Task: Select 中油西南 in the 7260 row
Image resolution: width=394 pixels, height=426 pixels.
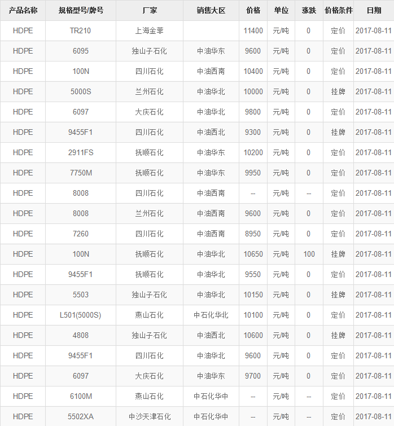Action: [211, 234]
